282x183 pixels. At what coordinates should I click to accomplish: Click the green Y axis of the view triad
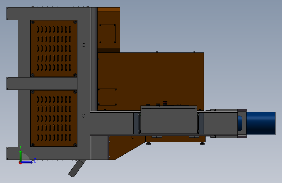coord(20,156)
